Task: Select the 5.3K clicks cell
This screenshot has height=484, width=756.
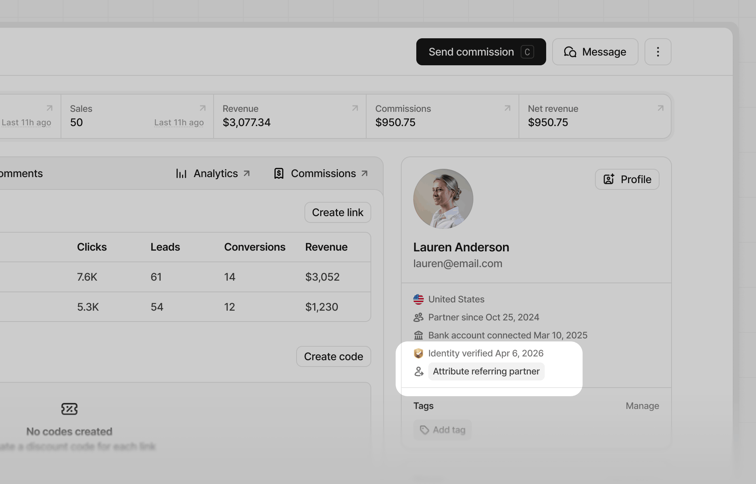Action: pos(88,307)
